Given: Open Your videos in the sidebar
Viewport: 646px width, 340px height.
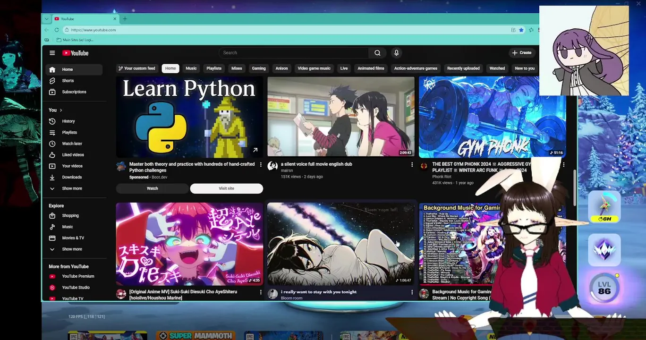Looking at the screenshot, I should point(75,166).
